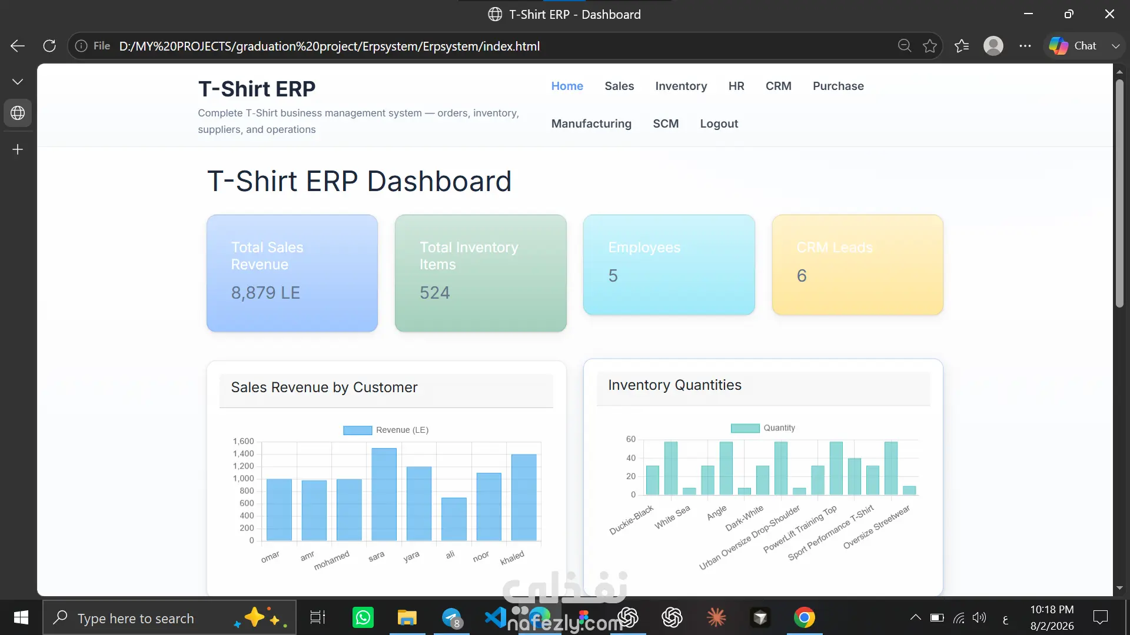Expand the Copilot Chat dropdown chevron
Screen dimensions: 1130x635
pos(1115,46)
